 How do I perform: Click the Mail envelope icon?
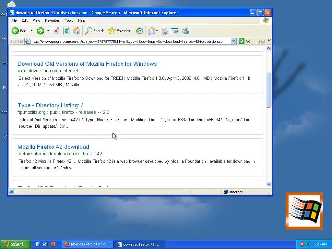[x=152, y=31]
